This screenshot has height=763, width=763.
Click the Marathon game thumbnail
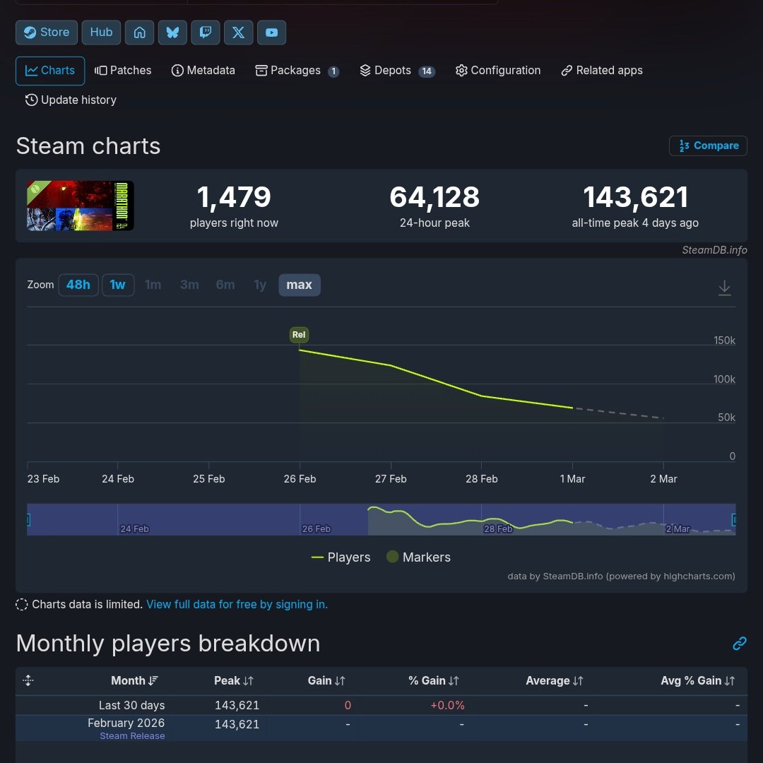point(81,206)
